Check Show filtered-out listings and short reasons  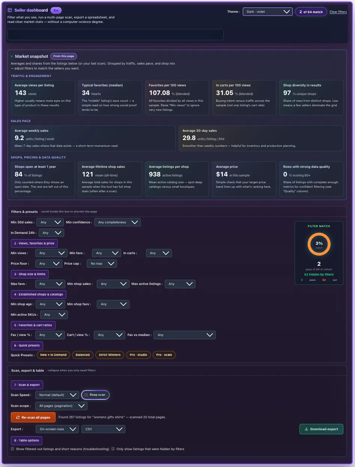[x=12, y=449]
